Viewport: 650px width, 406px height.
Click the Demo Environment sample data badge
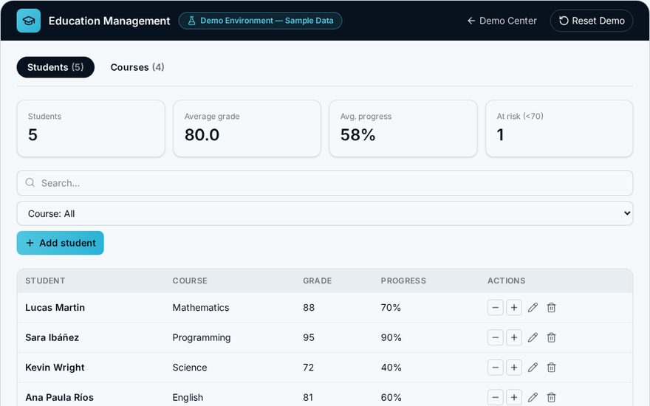coord(260,21)
